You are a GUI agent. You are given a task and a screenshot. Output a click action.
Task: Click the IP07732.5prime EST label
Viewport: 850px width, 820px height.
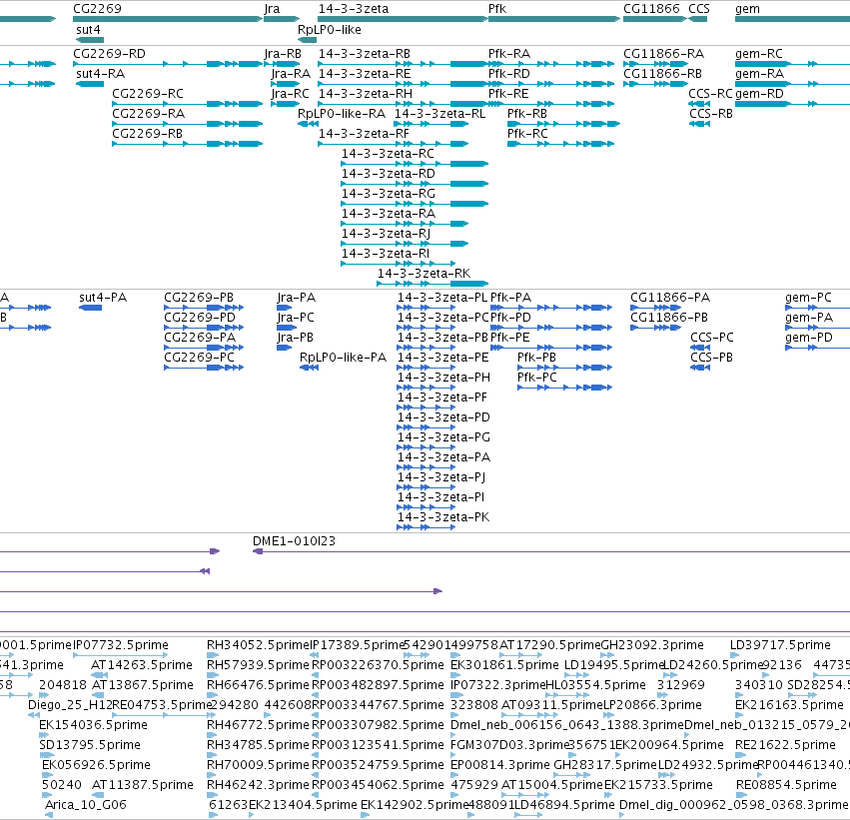click(121, 645)
